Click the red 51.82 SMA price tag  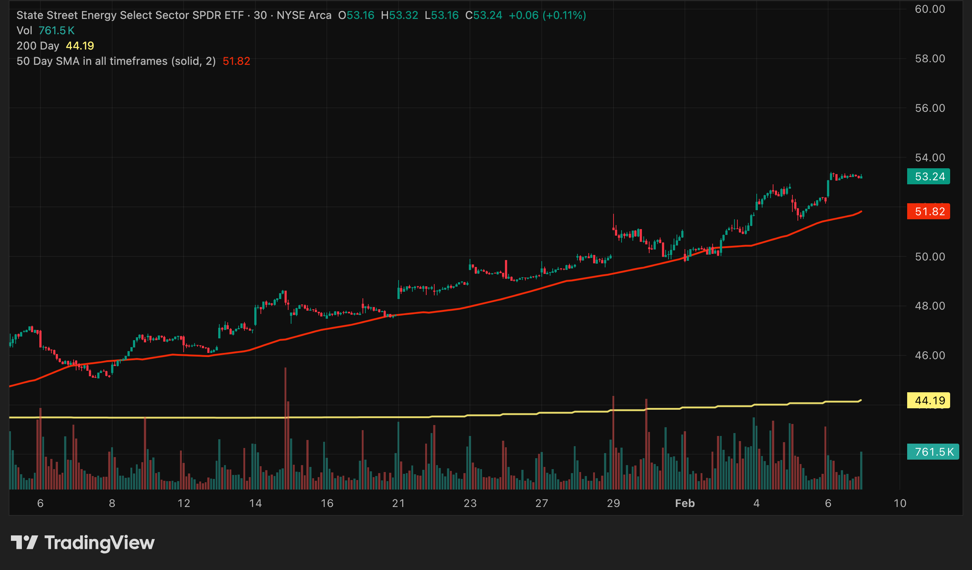pos(929,211)
